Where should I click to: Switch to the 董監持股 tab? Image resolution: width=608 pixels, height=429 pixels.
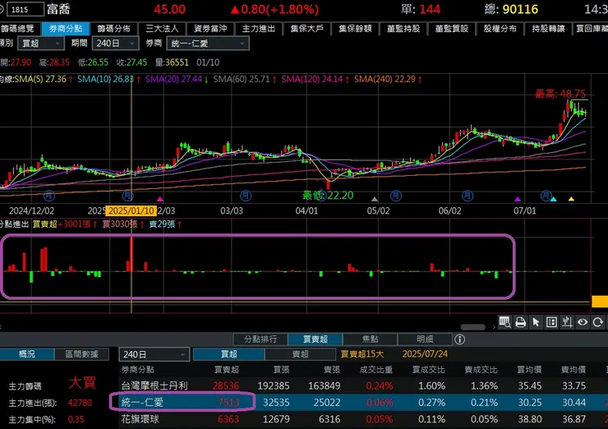[x=403, y=28]
